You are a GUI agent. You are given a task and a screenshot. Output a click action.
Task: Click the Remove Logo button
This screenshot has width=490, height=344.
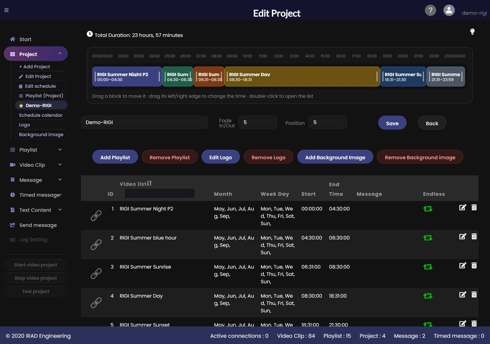click(268, 157)
